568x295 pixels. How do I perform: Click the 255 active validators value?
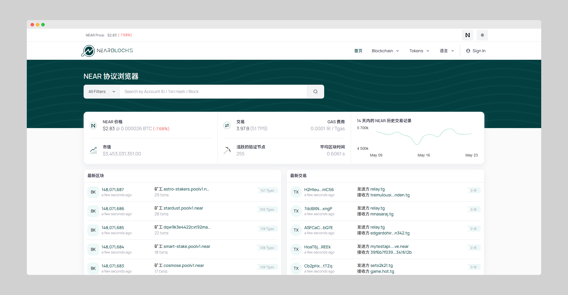(240, 154)
